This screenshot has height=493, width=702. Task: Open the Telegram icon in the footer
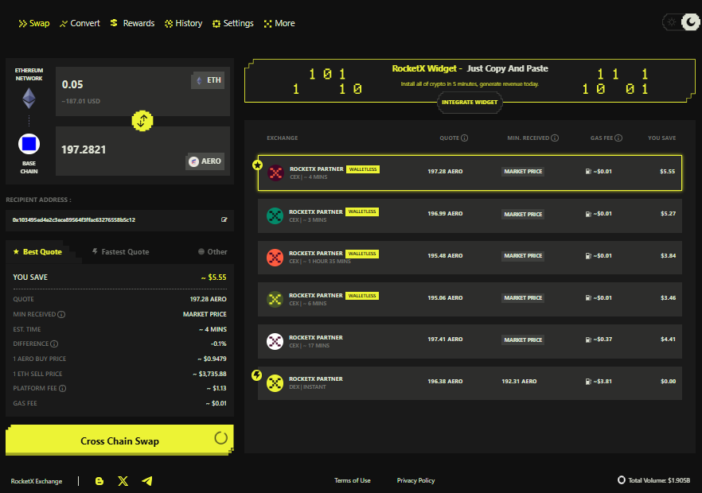coord(146,480)
